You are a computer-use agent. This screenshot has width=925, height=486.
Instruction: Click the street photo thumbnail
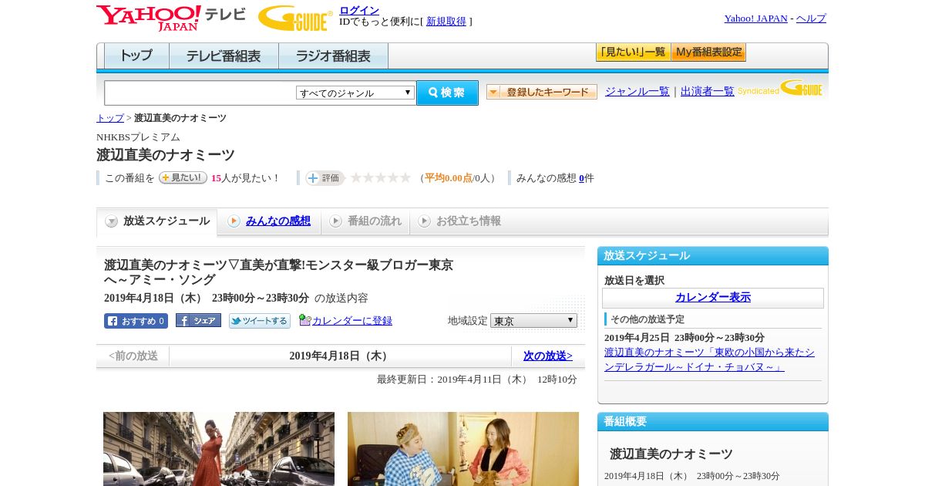219,449
